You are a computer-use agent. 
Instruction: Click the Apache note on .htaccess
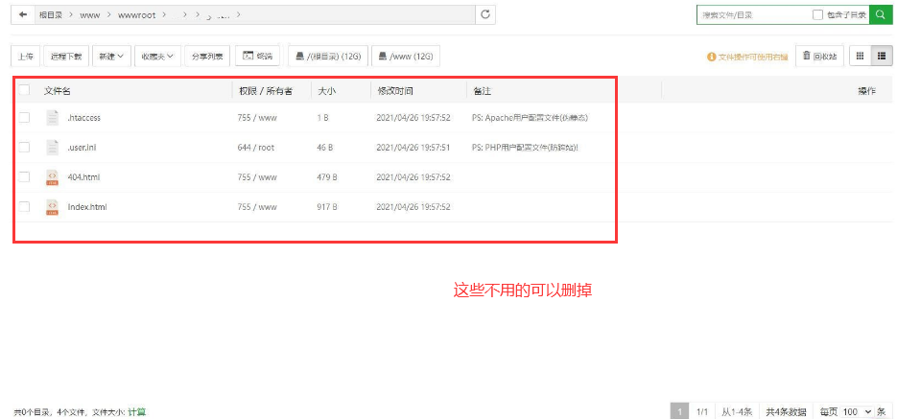click(530, 118)
